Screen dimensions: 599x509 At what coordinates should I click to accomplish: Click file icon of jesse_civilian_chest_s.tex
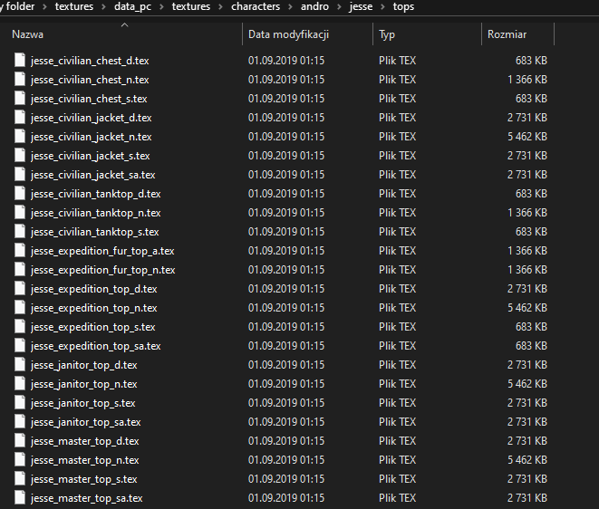pyautogui.click(x=20, y=99)
